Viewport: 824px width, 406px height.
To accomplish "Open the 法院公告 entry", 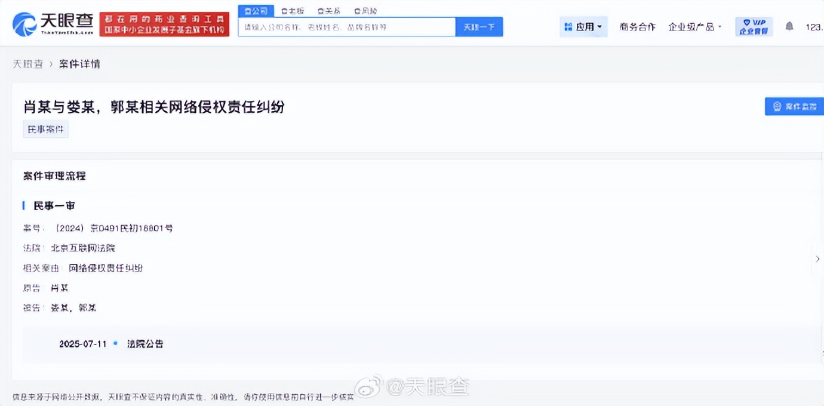I will [145, 344].
